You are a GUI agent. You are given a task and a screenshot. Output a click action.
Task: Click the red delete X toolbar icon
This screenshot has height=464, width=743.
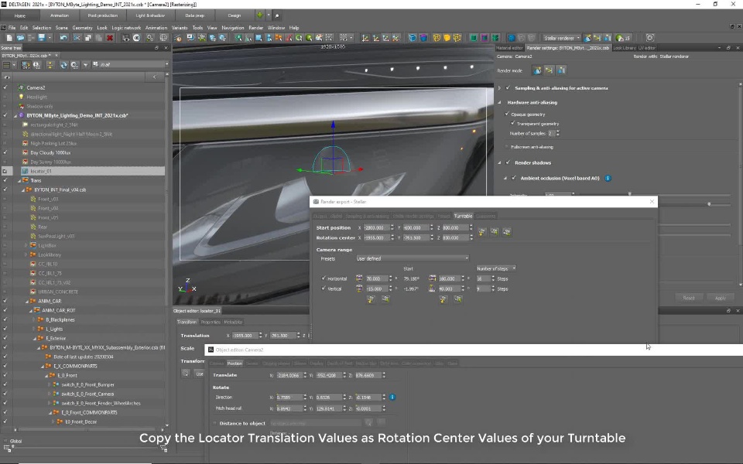pos(110,37)
